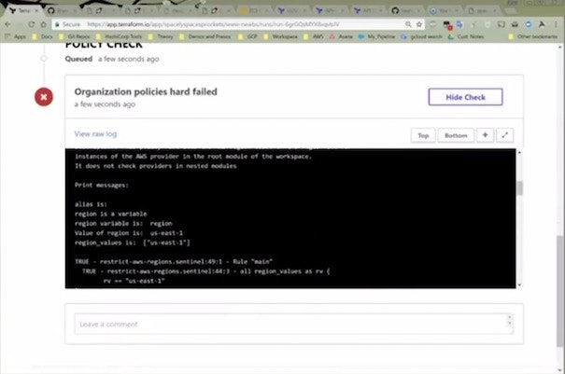565x374 pixels.
Task: Click the log scroll down arrow
Action: coord(519,285)
